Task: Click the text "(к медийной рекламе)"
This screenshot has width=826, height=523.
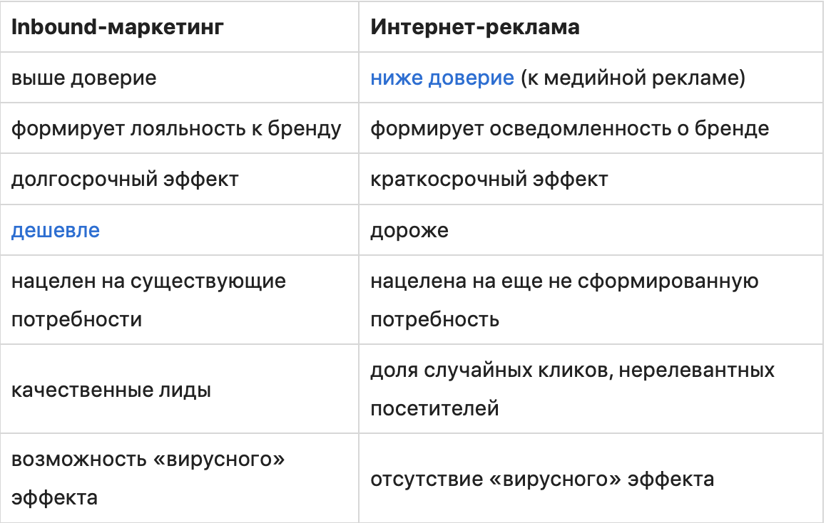Action: pos(632,78)
